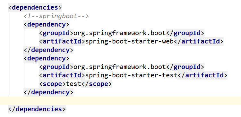Click opening dependency tag before spring-boot-starter-test
The image size is (241, 117).
[x=47, y=59]
